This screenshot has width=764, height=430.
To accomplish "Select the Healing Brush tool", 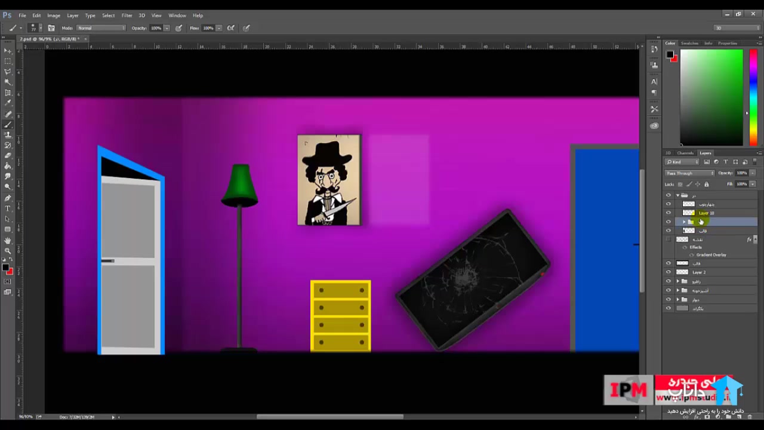I will (x=8, y=114).
